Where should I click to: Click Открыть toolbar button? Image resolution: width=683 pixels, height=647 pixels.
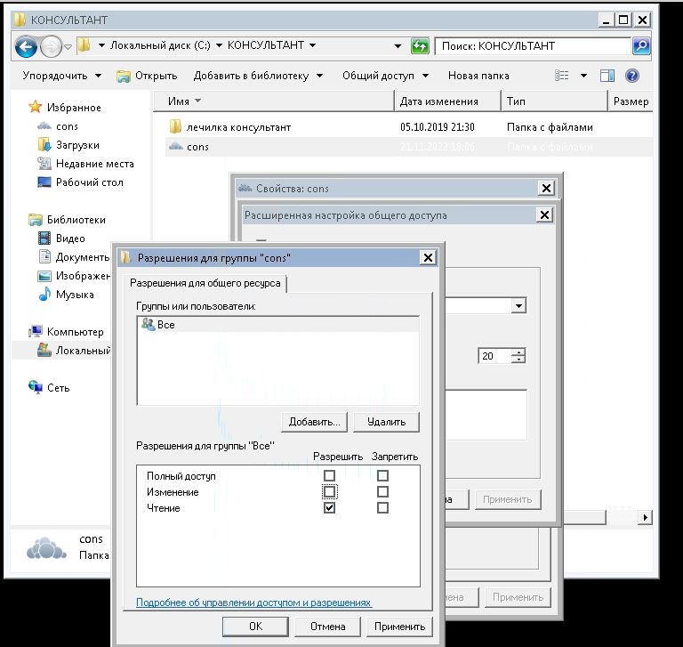tap(148, 76)
